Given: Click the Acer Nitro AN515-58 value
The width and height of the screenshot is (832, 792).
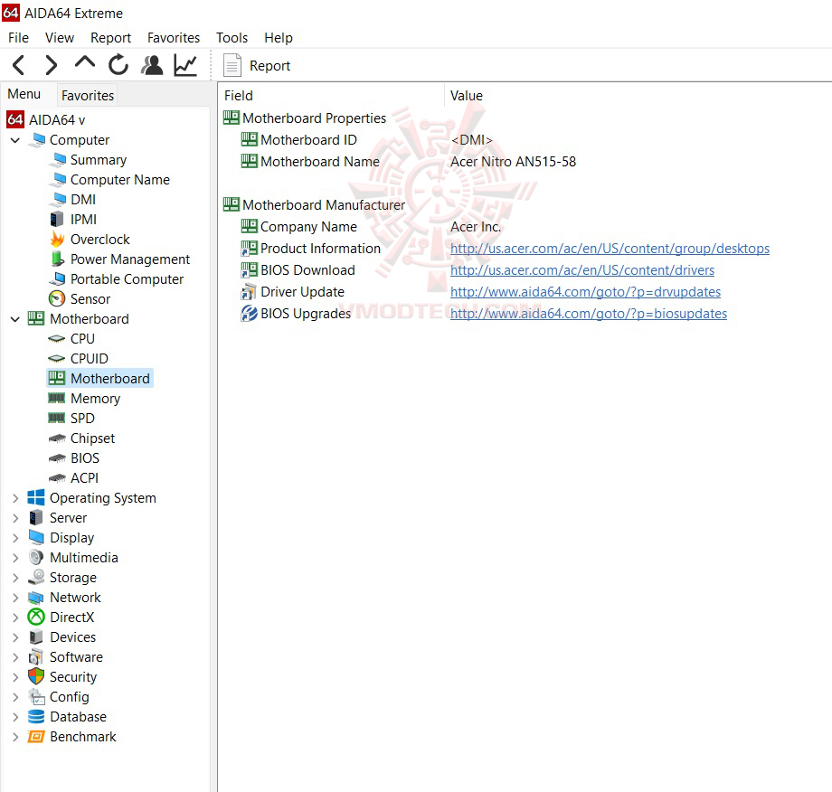Looking at the screenshot, I should coord(513,162).
